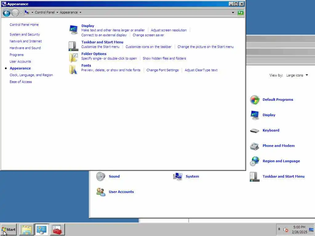Image resolution: width=315 pixels, height=236 pixels.
Task: Open the Start menu
Action: 8,230
